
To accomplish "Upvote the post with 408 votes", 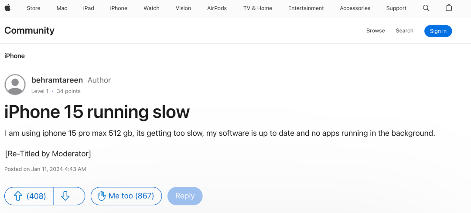I will [29, 196].
